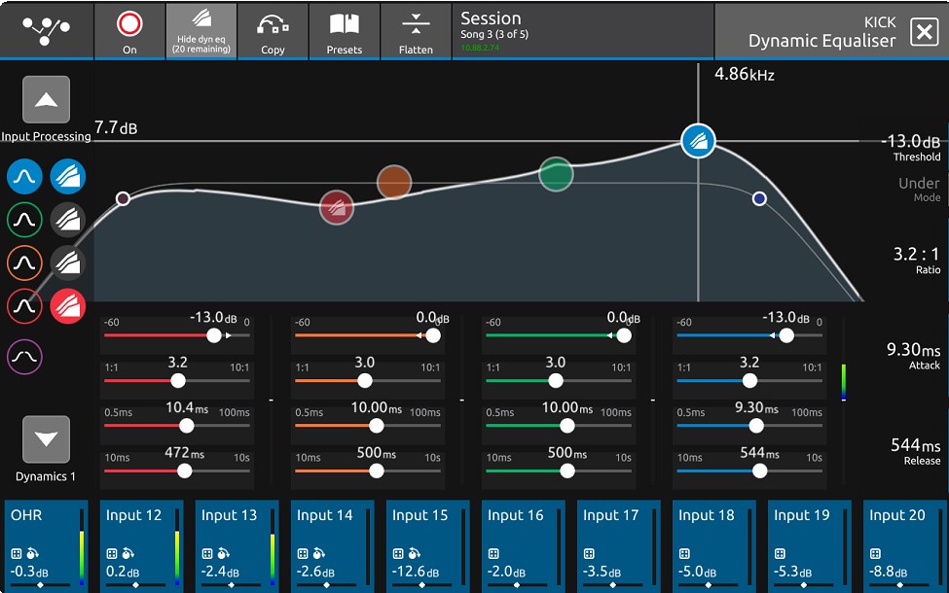Open the Session Song 3 header
Viewport: 949px width, 593px height.
pos(583,30)
